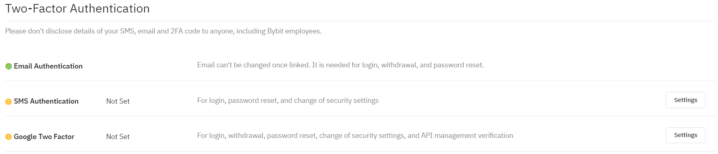Select the Email Authentication label
Screen dimensions: 718x154
(48, 66)
